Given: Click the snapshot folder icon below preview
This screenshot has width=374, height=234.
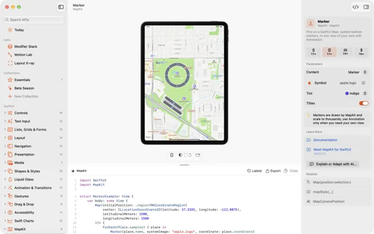Looking at the screenshot, I should 198,155.
